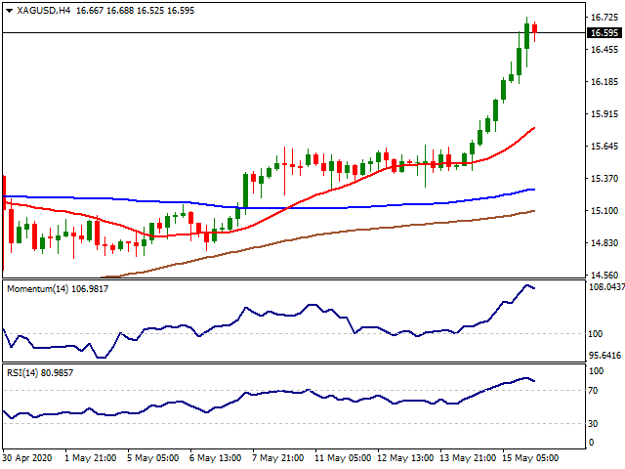Click the 14.830 price axis label
Screen dimensions: 625x469
(x=604, y=243)
